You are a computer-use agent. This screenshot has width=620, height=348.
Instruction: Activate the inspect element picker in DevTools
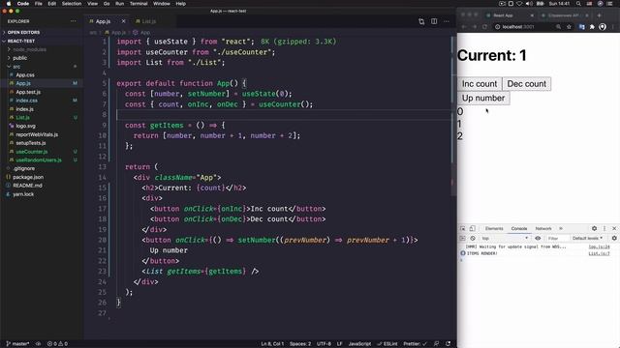(463, 229)
